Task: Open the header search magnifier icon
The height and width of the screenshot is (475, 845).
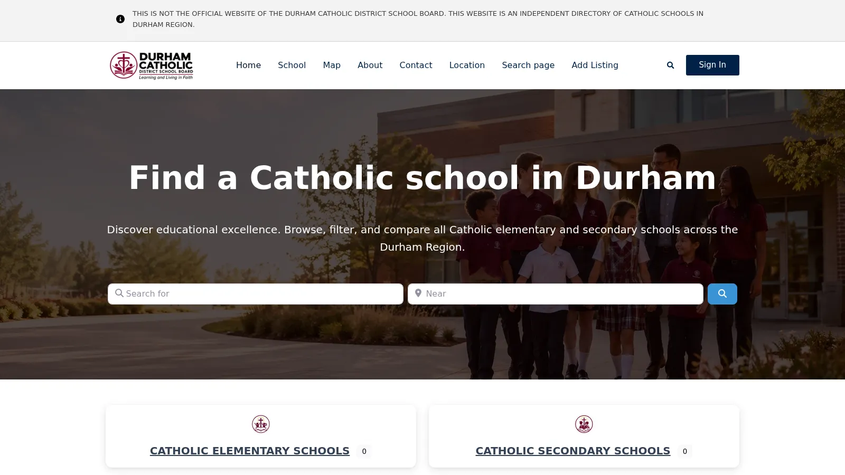Action: pyautogui.click(x=670, y=65)
